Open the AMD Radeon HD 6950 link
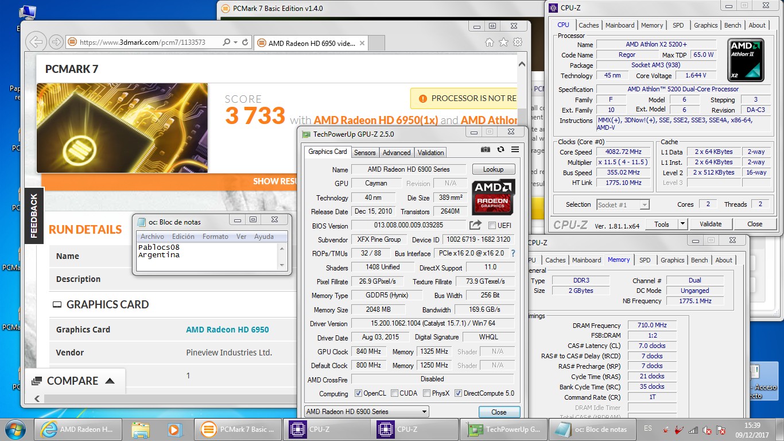 227,330
